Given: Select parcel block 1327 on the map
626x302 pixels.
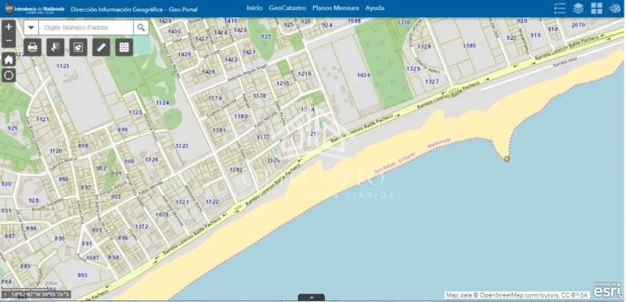Looking at the screenshot, I should pyautogui.click(x=432, y=82).
